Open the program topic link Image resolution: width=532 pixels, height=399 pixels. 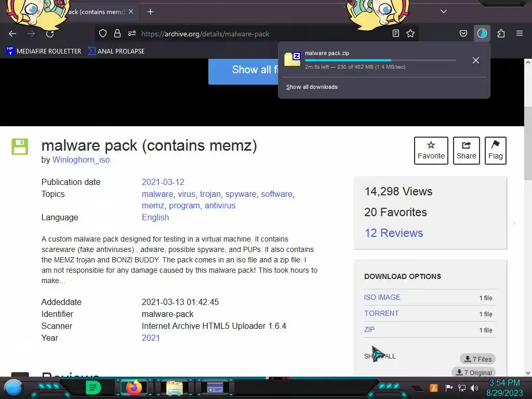tap(184, 206)
